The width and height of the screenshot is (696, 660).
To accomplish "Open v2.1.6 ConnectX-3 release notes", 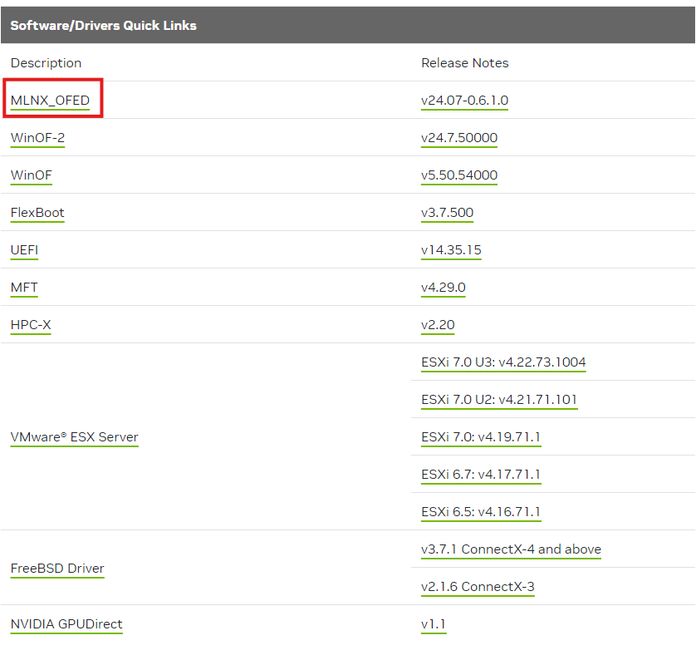I will coord(478,587).
